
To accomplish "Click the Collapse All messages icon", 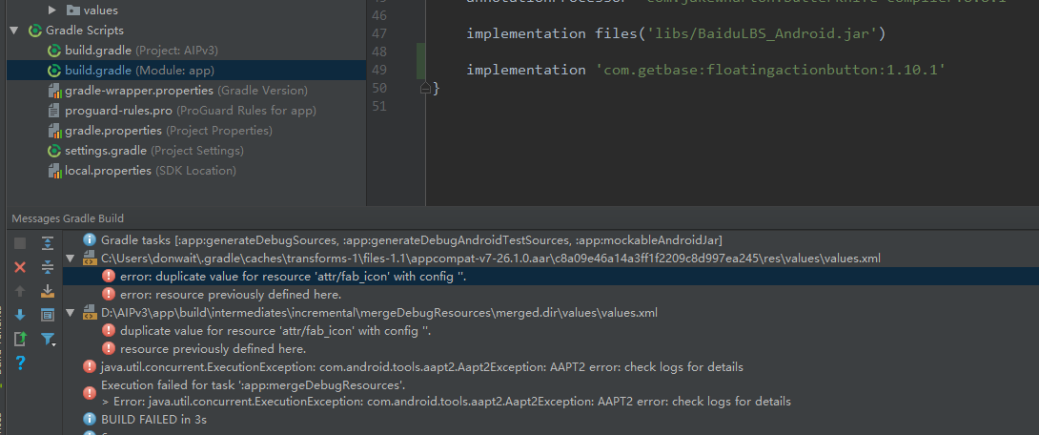I will pos(47,267).
